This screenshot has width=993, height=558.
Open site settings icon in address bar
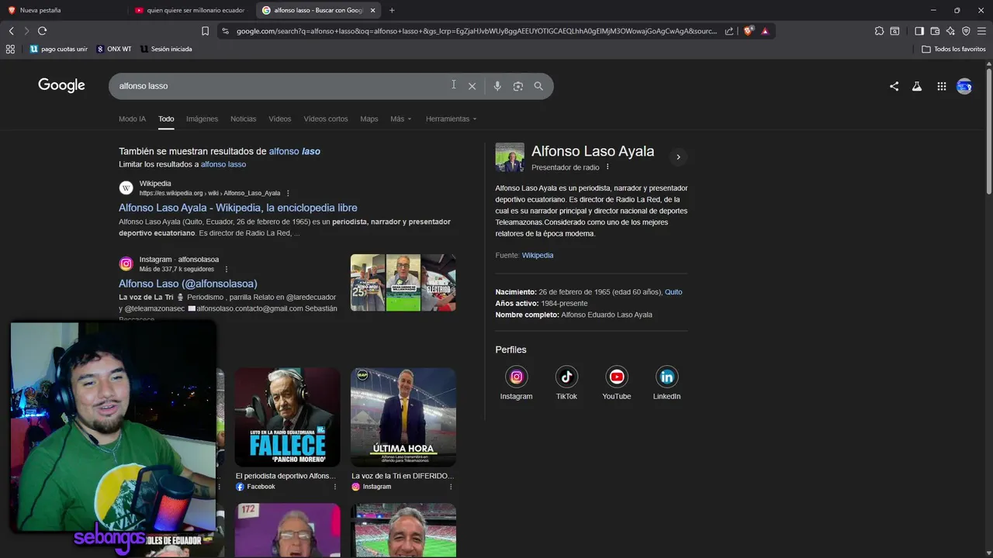(x=225, y=31)
